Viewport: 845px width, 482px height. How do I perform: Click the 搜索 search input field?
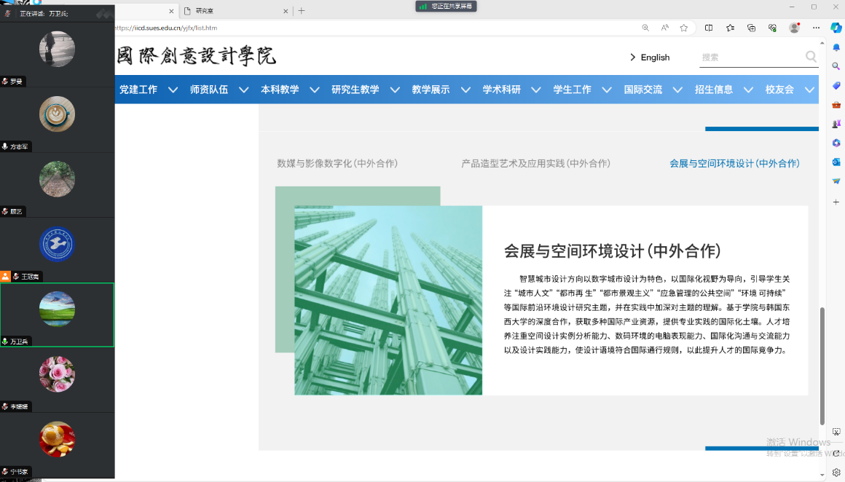coord(750,57)
